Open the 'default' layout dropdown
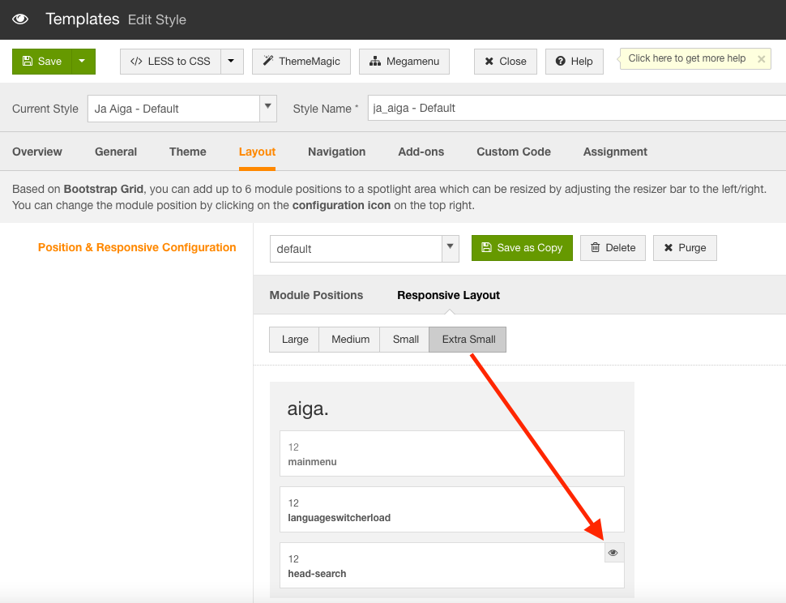786x603 pixels. click(365, 249)
